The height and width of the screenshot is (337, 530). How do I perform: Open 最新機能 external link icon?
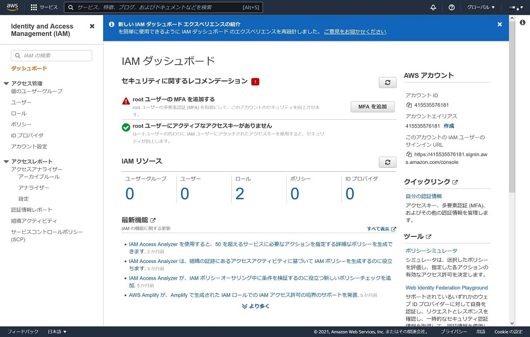coord(153,220)
